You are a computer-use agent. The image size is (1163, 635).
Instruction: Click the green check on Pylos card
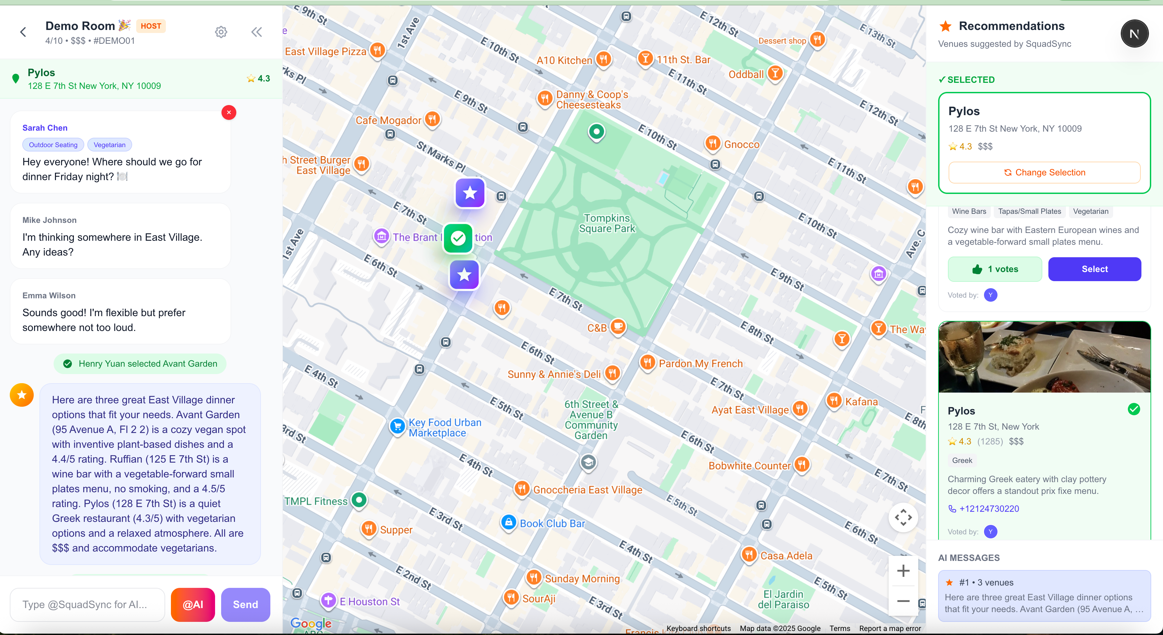(x=1134, y=409)
